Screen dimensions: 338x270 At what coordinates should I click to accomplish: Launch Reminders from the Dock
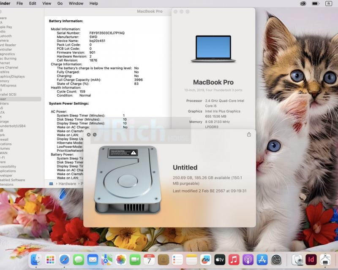point(177,259)
